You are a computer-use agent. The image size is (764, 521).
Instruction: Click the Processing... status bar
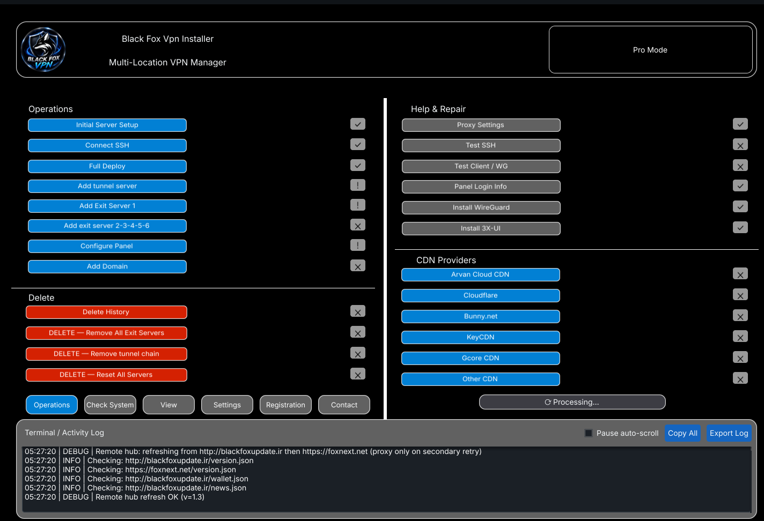[x=572, y=402]
